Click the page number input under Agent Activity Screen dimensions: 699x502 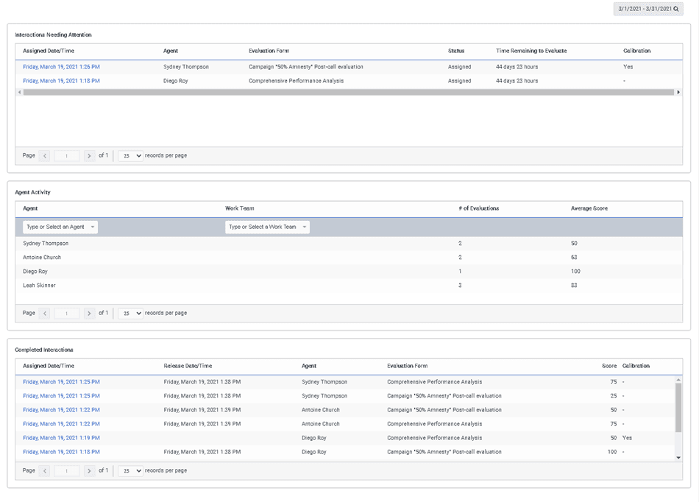pos(66,313)
